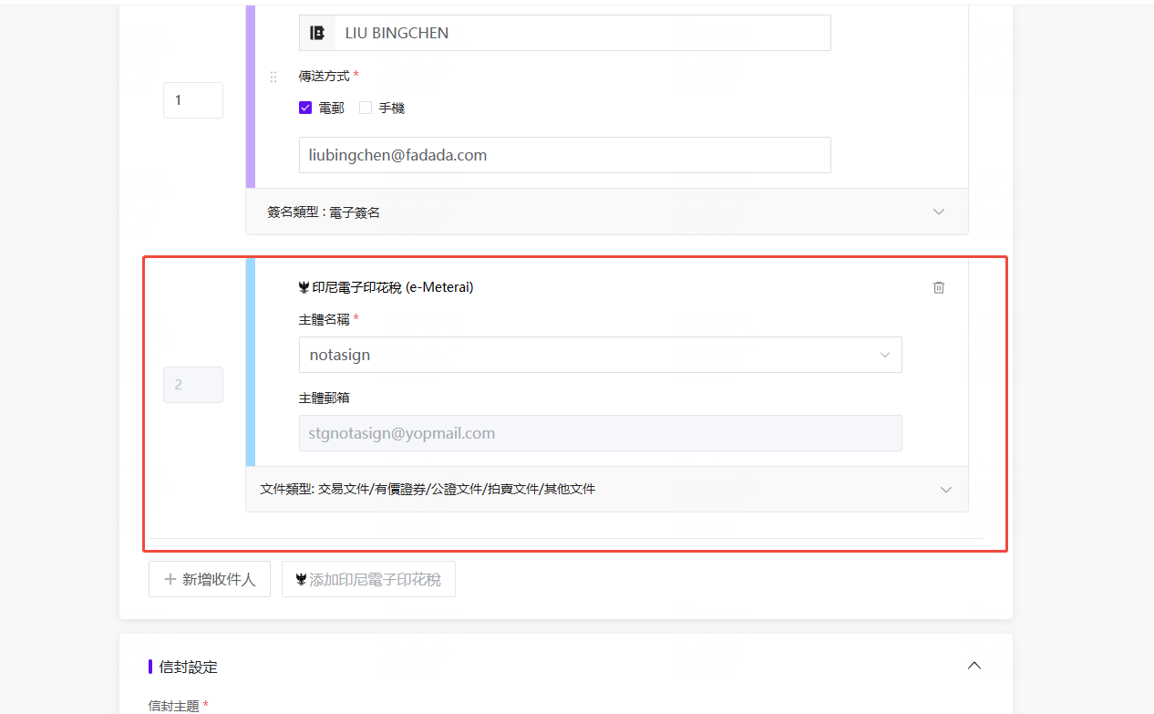Check the 電郵 delivery checkbox

point(305,108)
